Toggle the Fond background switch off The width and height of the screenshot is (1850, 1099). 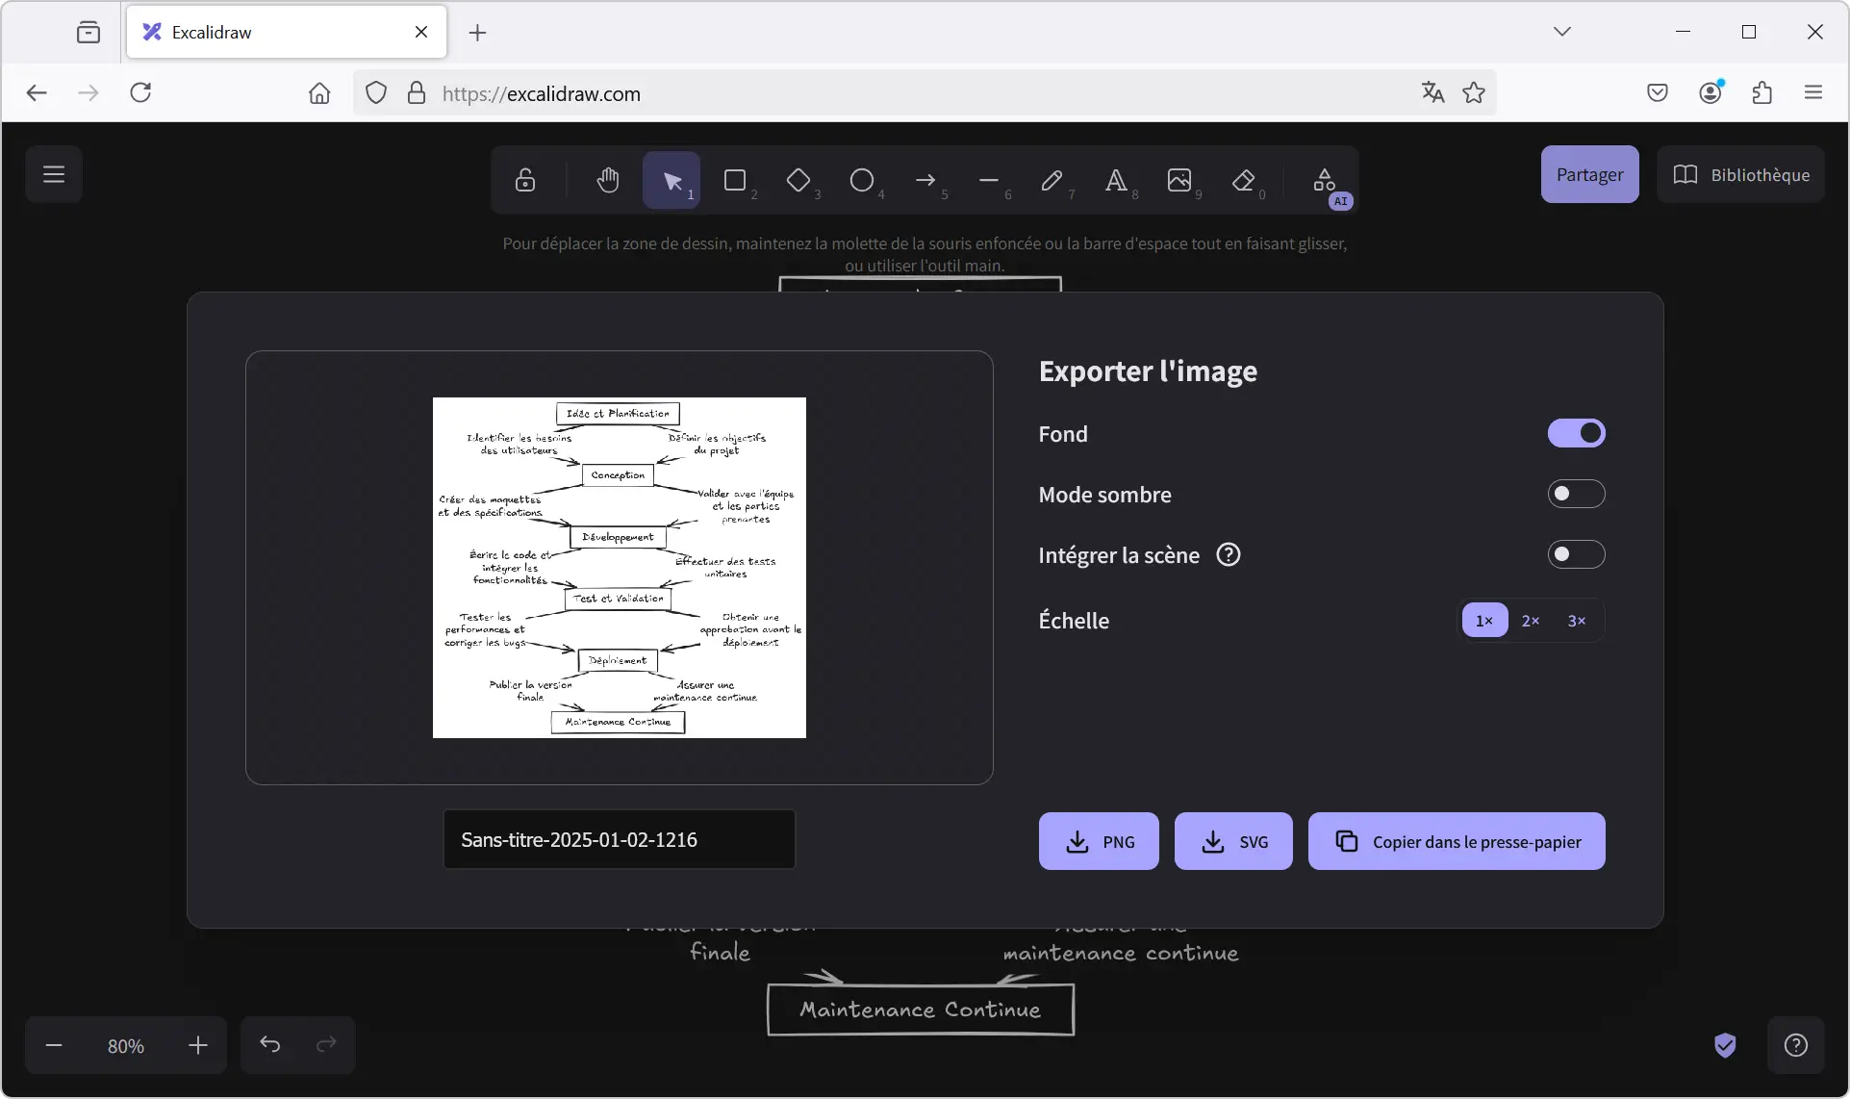click(1576, 433)
